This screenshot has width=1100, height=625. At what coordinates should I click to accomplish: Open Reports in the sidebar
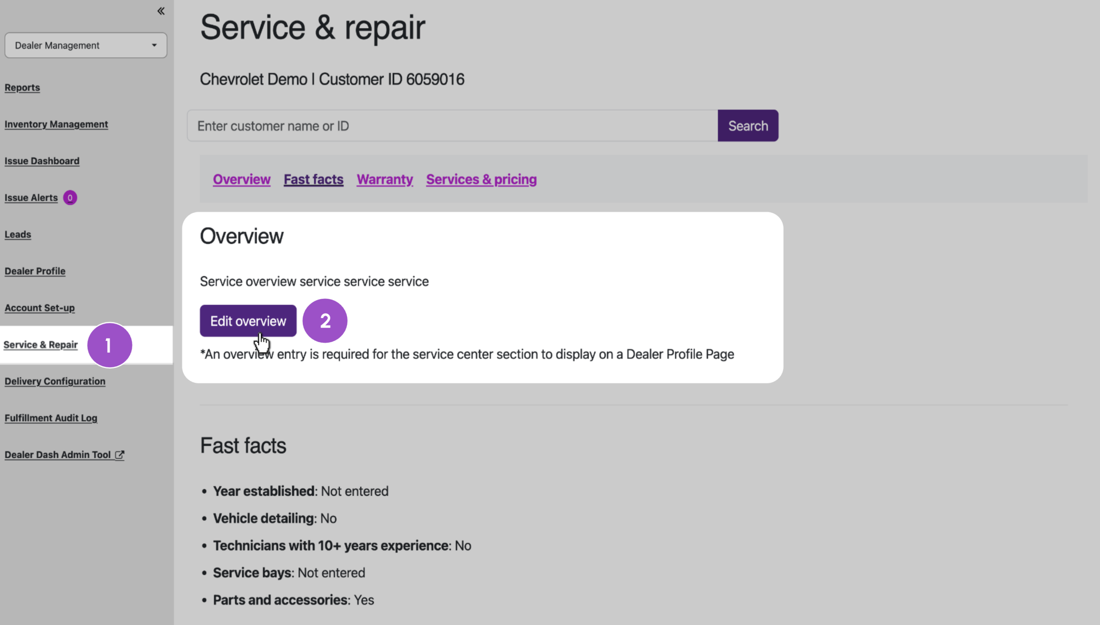(22, 87)
